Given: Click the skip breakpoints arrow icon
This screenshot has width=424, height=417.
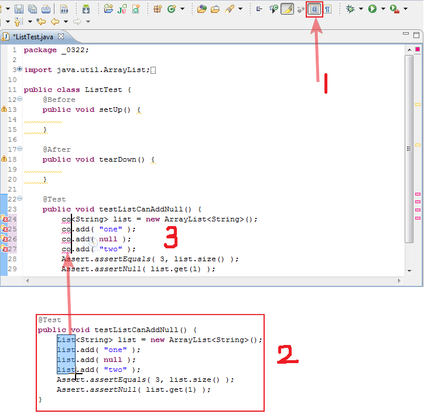Looking at the screenshot, I should tap(259, 9).
